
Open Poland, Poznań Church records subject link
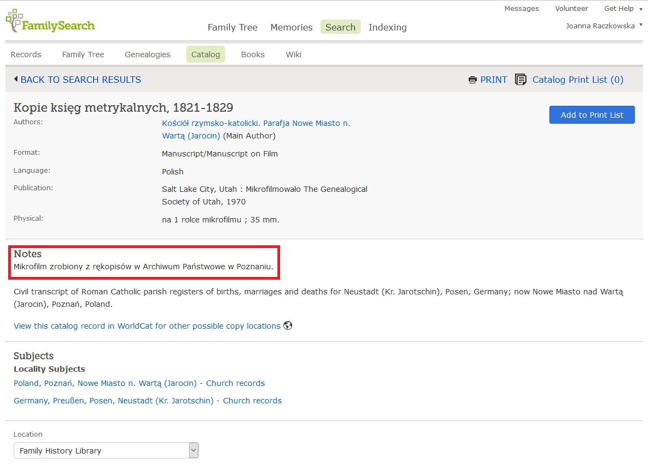click(x=139, y=383)
